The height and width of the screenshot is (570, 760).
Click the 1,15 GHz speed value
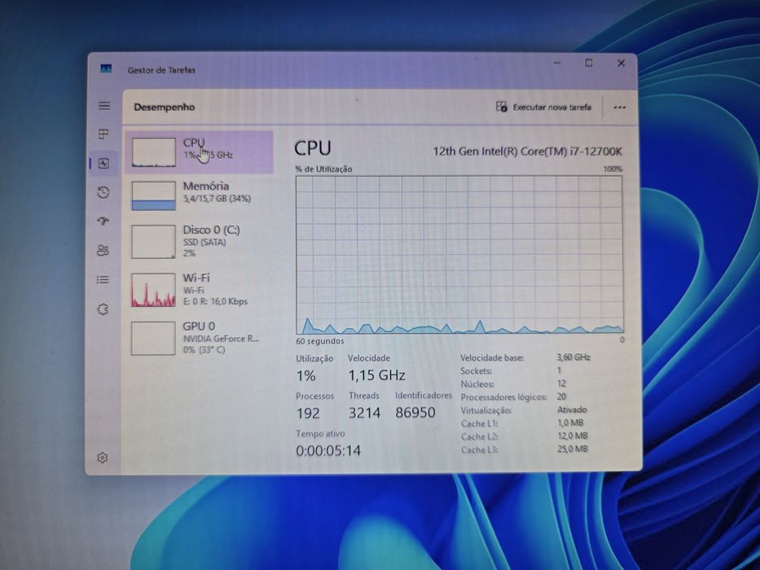click(376, 375)
